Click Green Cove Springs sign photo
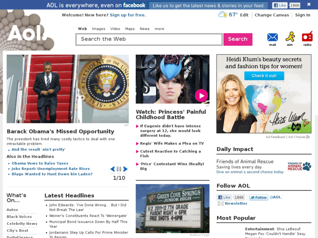Viewport: 318px width, 238px height. point(173,209)
